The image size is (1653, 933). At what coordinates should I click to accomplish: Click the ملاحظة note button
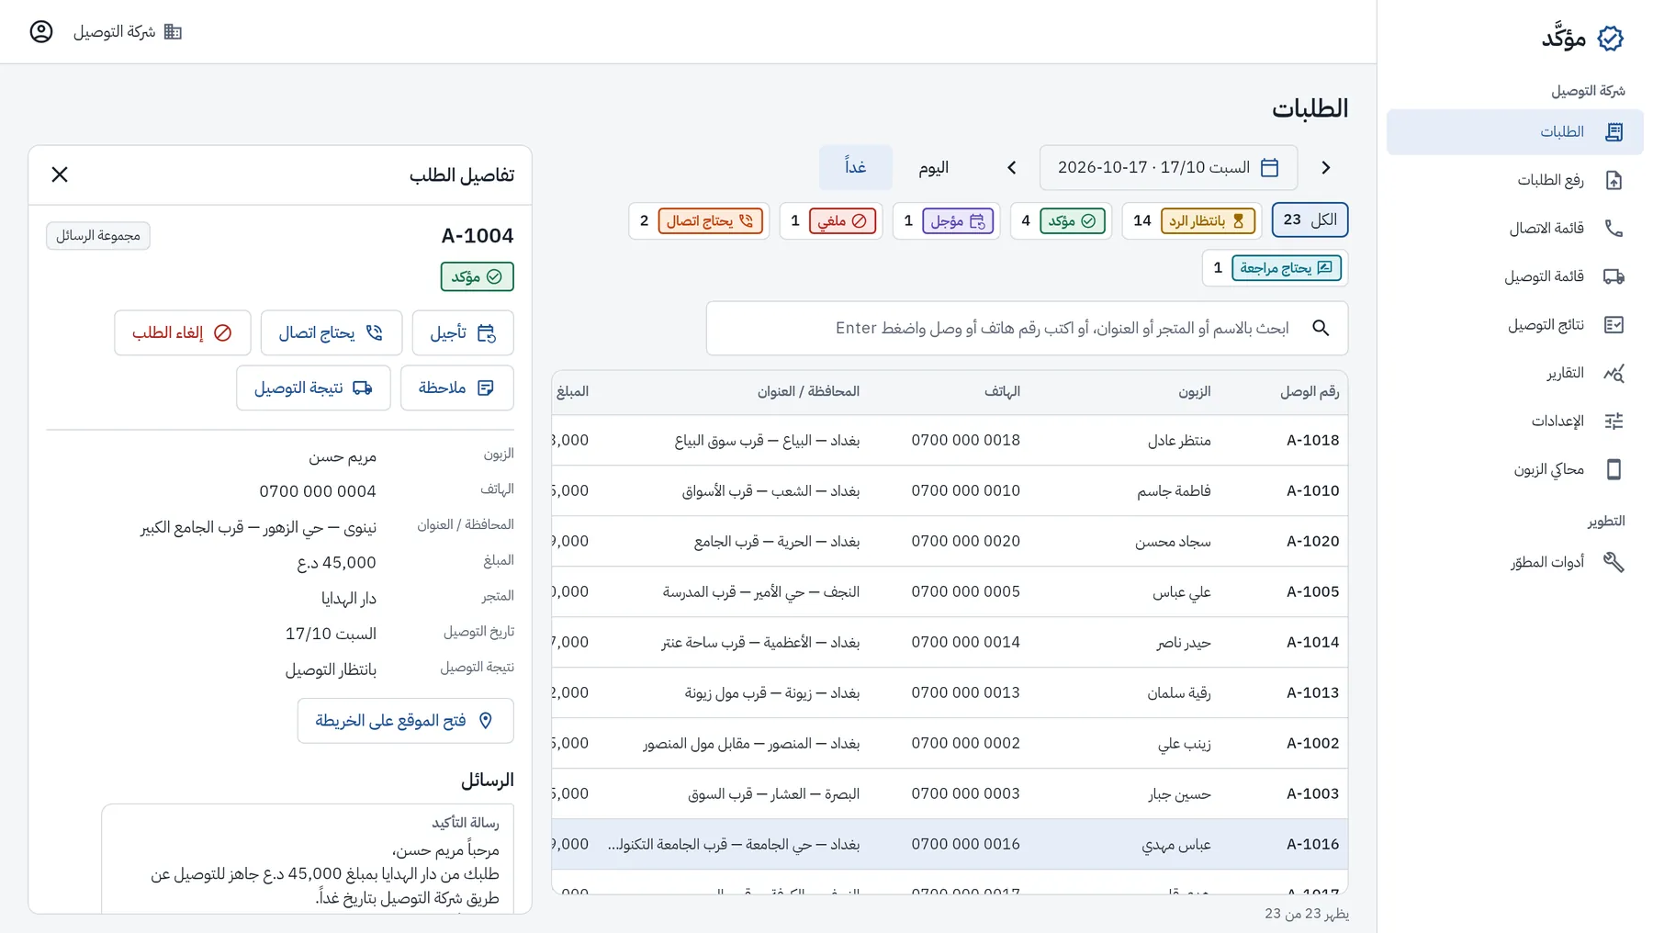click(x=457, y=388)
